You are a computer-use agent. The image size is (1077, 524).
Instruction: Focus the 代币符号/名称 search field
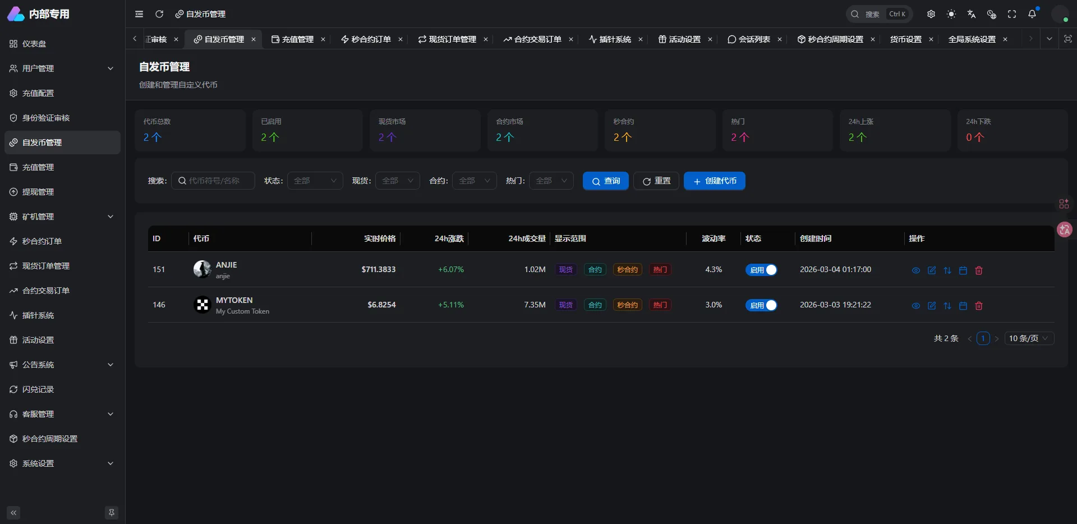[213, 181]
